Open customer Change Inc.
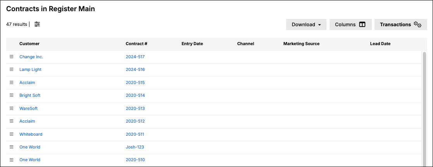 pos(31,57)
